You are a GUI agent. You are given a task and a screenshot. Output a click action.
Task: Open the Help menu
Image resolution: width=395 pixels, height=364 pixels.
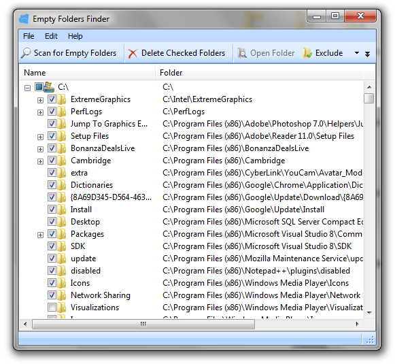(75, 36)
